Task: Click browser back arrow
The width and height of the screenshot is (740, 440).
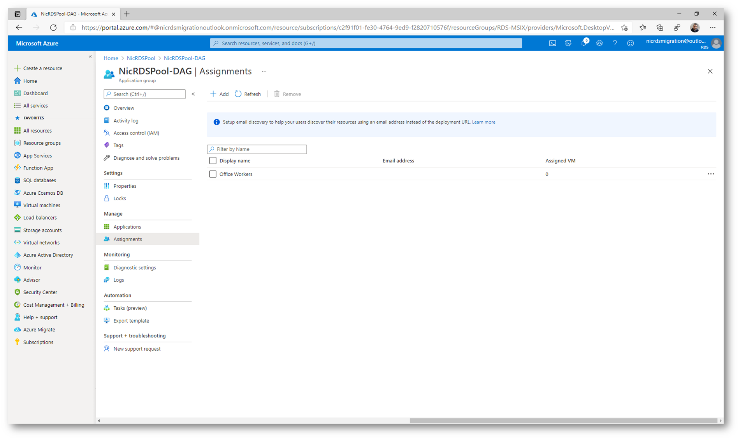Action: [x=19, y=28]
